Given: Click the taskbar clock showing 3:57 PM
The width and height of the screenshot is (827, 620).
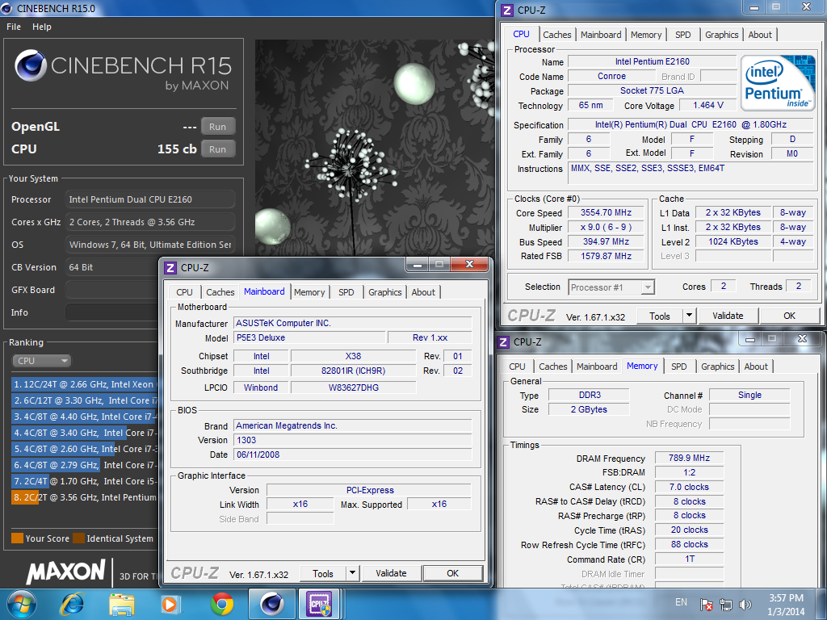Looking at the screenshot, I should coord(787,605).
